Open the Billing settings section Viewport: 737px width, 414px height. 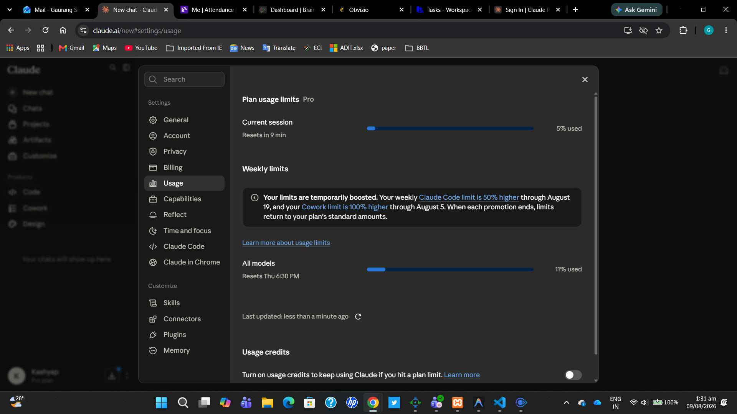pos(184,168)
